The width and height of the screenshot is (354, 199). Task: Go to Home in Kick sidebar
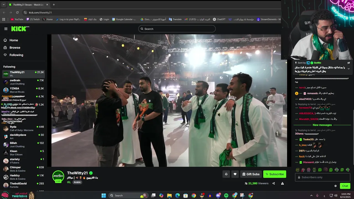(11, 40)
